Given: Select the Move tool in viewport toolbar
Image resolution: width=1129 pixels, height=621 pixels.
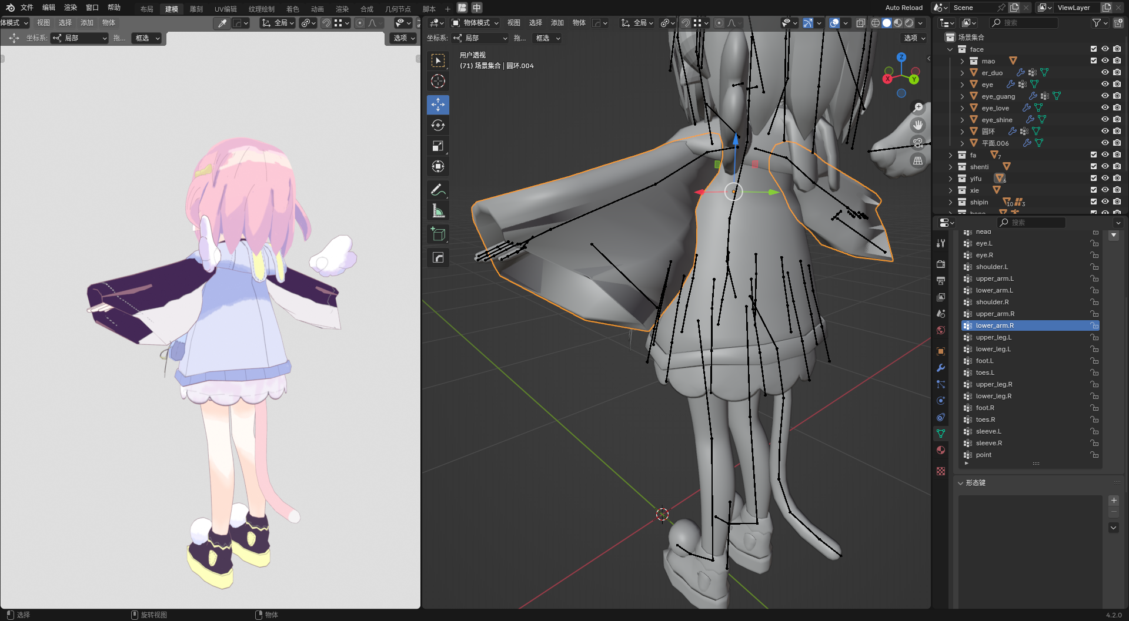Looking at the screenshot, I should pyautogui.click(x=437, y=105).
